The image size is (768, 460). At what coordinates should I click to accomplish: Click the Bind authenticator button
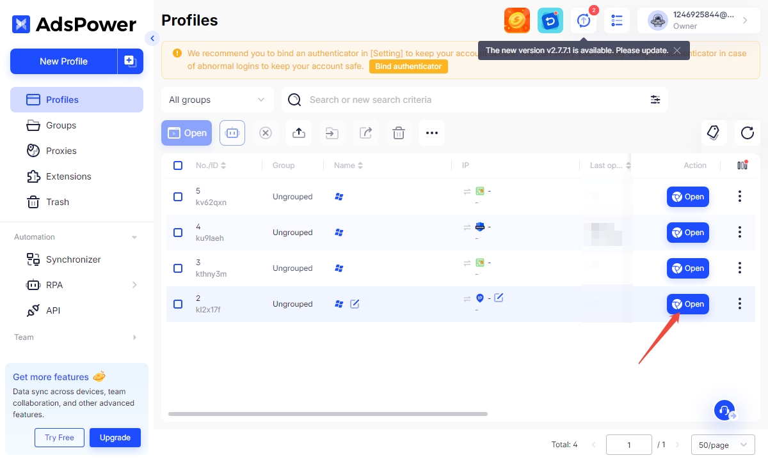[408, 66]
